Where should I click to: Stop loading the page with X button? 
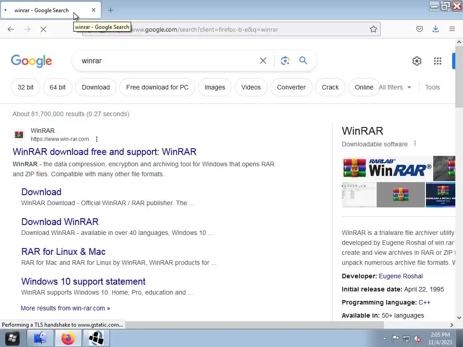point(43,29)
